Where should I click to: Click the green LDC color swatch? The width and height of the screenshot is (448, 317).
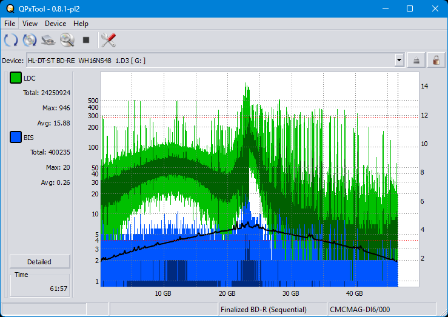point(16,78)
